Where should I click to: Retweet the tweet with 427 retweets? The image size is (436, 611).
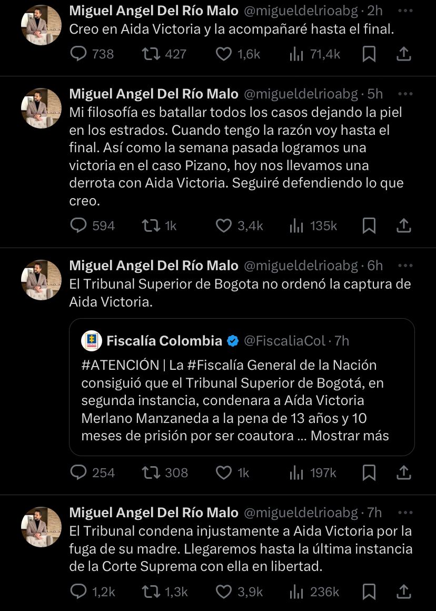pyautogui.click(x=152, y=54)
